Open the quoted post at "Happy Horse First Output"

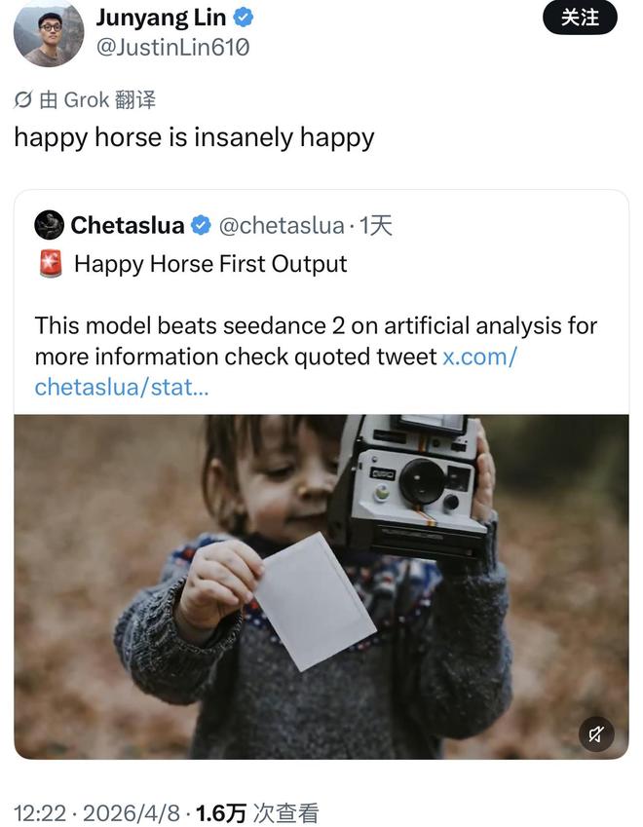[x=210, y=264]
